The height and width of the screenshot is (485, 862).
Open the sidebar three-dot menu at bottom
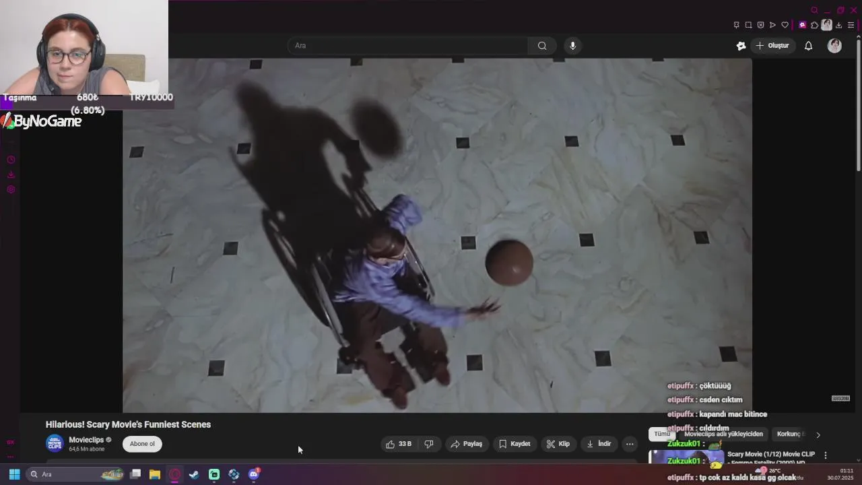(x=11, y=457)
